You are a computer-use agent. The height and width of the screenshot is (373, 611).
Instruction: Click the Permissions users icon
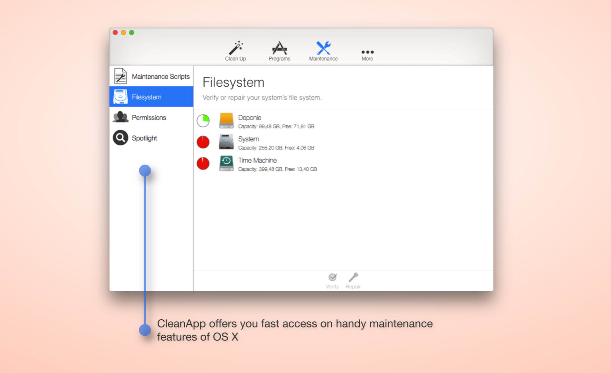(120, 117)
